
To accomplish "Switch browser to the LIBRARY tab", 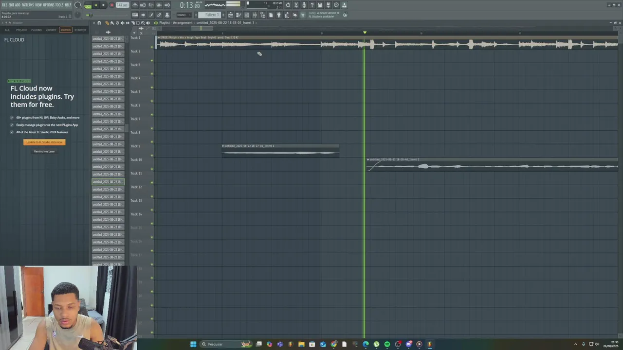I will pos(51,30).
